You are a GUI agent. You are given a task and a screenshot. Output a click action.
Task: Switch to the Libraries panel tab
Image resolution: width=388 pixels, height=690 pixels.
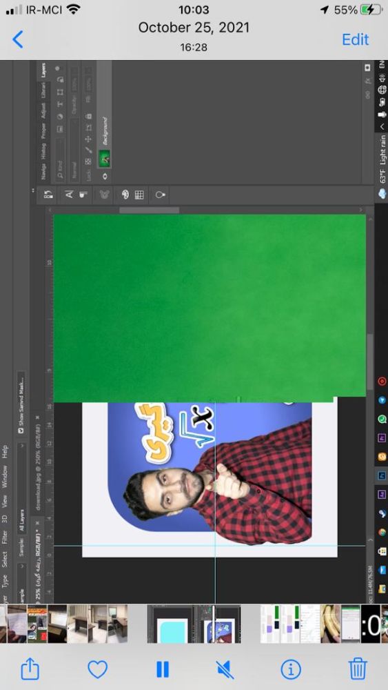click(43, 91)
